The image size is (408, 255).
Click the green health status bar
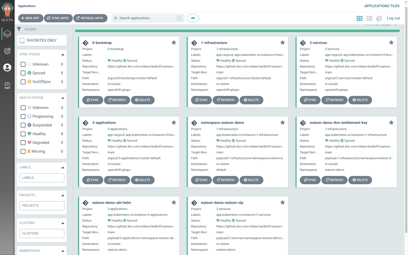point(237,31)
